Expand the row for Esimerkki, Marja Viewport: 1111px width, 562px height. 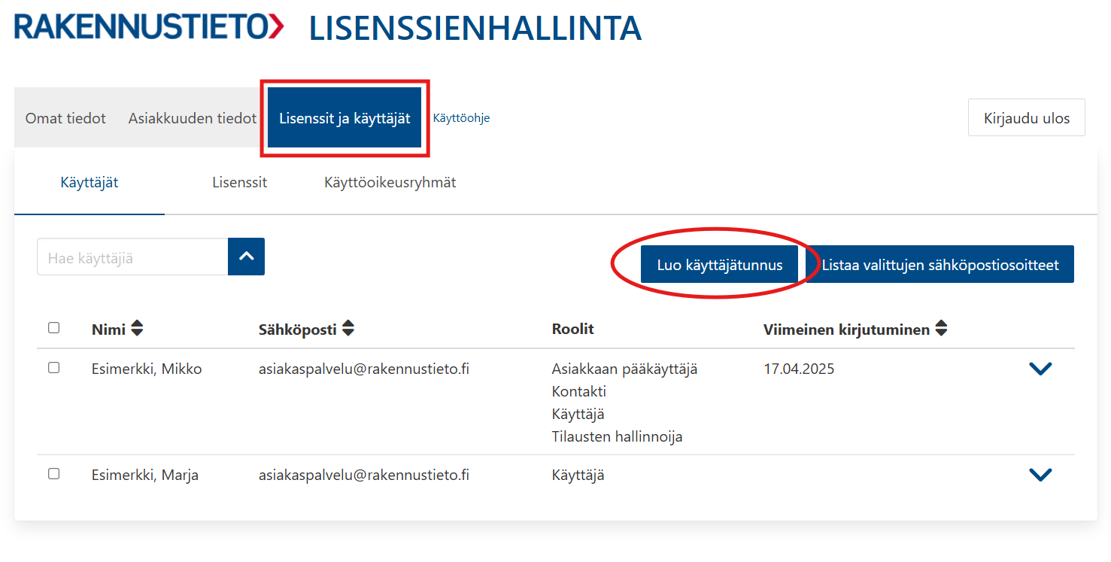1040,475
